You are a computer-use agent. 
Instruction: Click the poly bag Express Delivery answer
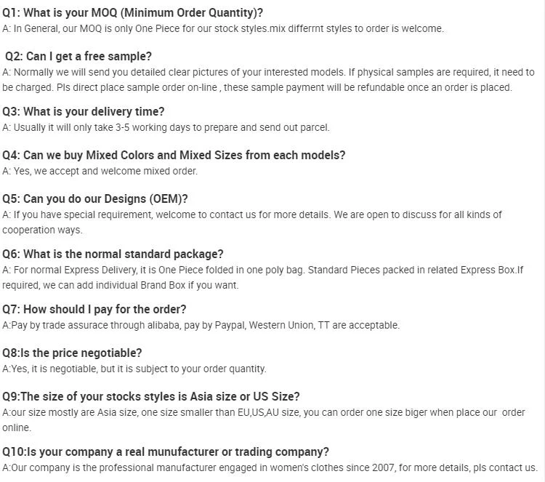point(262,270)
